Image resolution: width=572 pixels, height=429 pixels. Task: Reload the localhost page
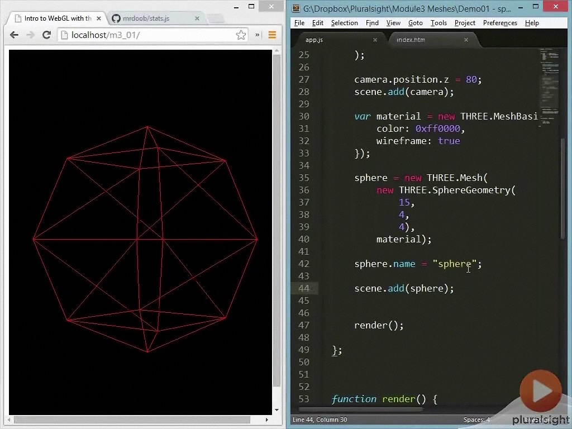click(x=46, y=35)
